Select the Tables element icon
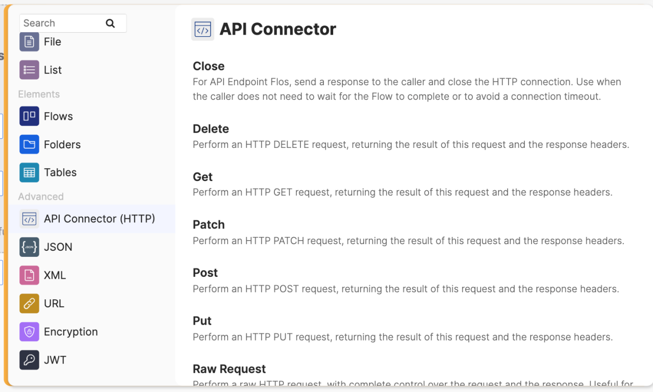The width and height of the screenshot is (653, 392). click(29, 172)
